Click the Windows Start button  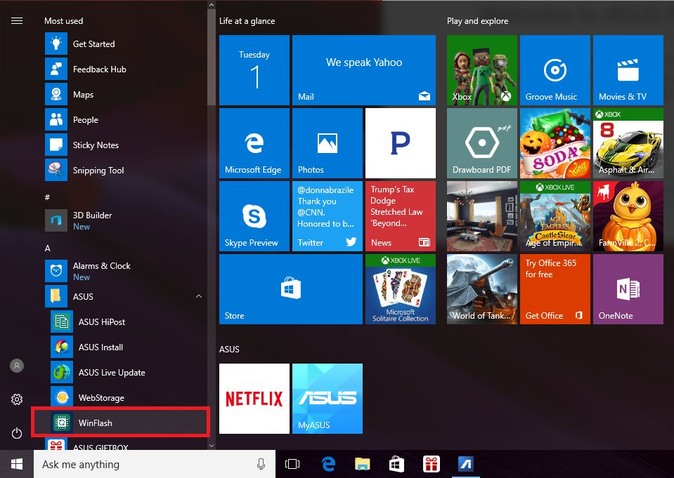click(17, 464)
